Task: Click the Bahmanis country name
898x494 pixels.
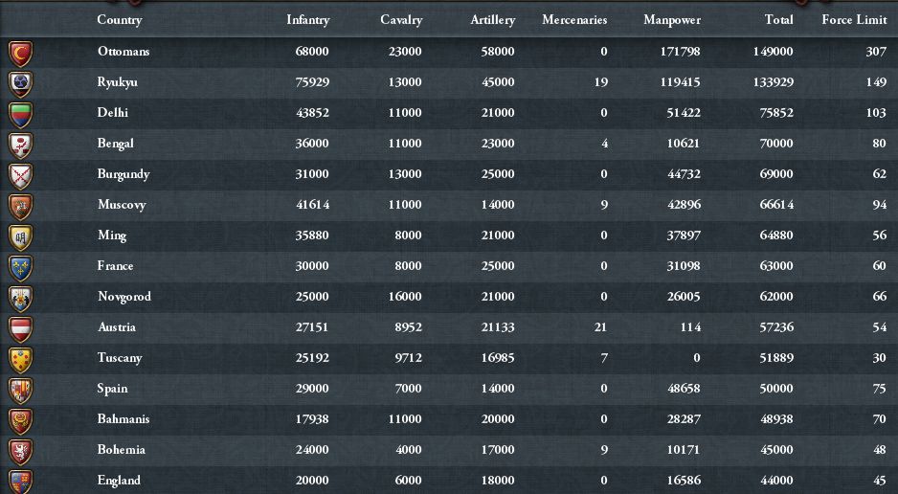Action: coord(123,419)
